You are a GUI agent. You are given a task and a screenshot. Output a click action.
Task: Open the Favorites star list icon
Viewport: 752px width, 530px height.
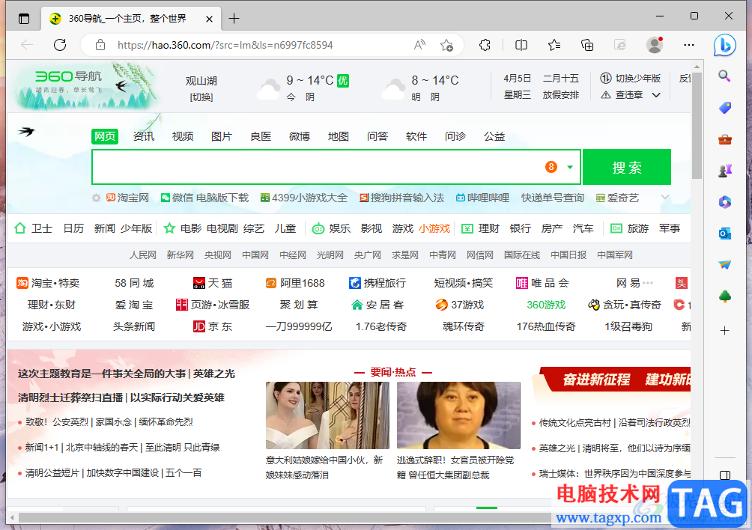pos(554,45)
